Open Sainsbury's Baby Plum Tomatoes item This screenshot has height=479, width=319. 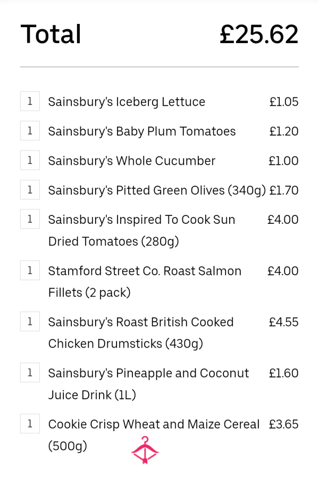(142, 132)
